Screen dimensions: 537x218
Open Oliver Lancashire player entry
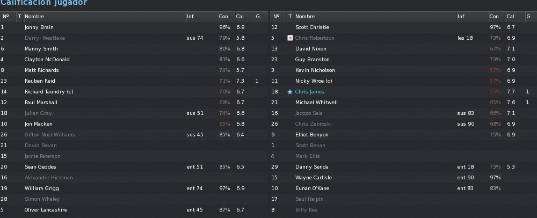pyautogui.click(x=46, y=210)
